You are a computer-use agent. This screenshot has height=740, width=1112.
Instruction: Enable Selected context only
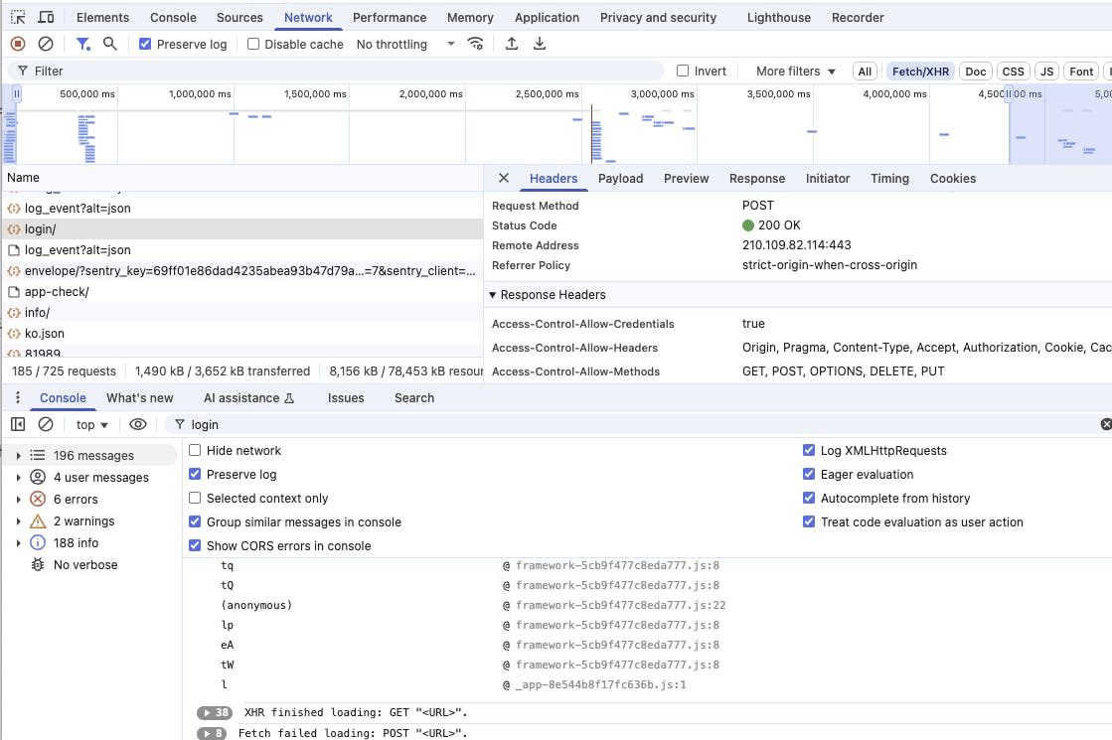[195, 498]
